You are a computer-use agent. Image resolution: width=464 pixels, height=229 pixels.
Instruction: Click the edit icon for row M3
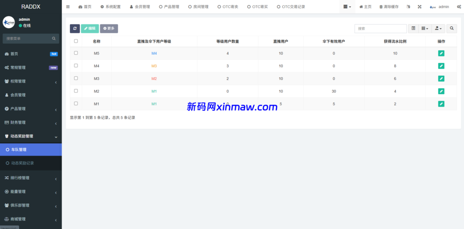pyautogui.click(x=441, y=78)
